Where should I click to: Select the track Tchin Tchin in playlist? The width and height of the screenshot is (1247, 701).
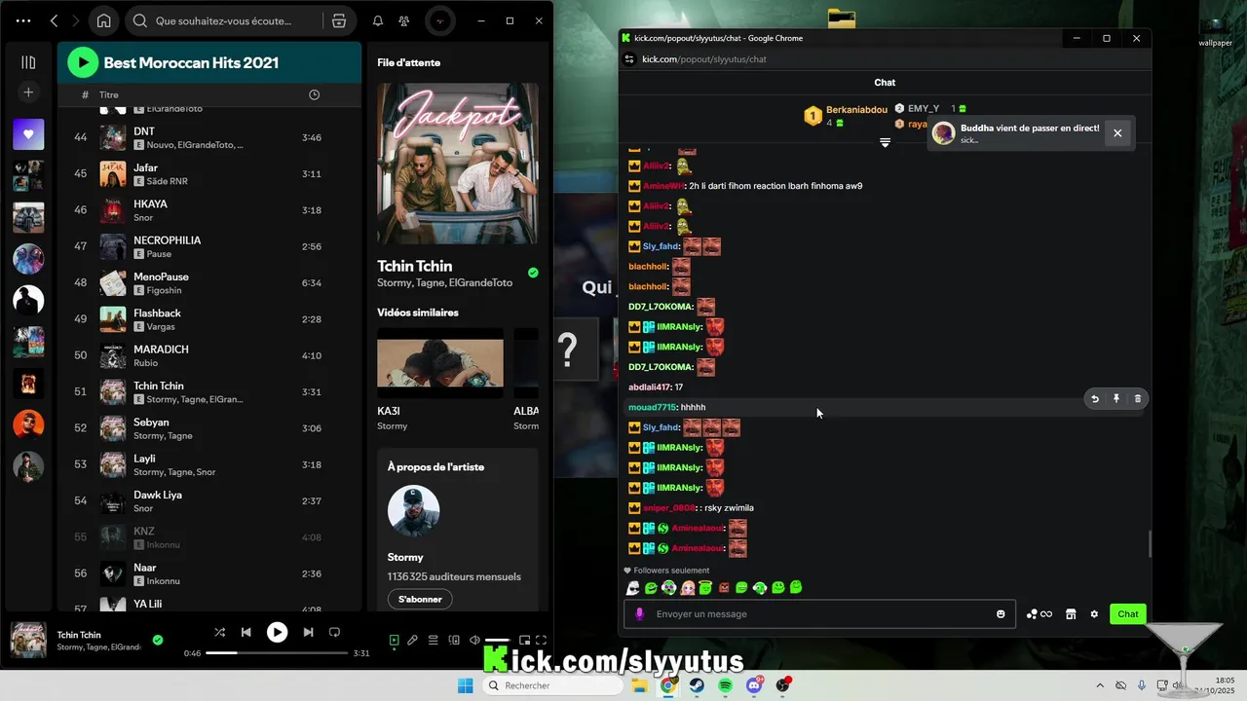(159, 386)
